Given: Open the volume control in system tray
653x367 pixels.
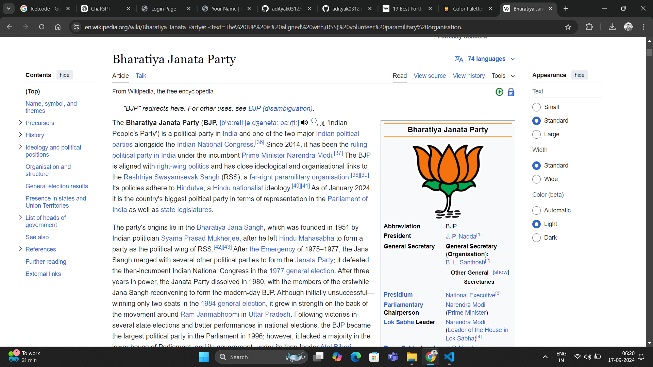Looking at the screenshot, I should tap(587, 357).
